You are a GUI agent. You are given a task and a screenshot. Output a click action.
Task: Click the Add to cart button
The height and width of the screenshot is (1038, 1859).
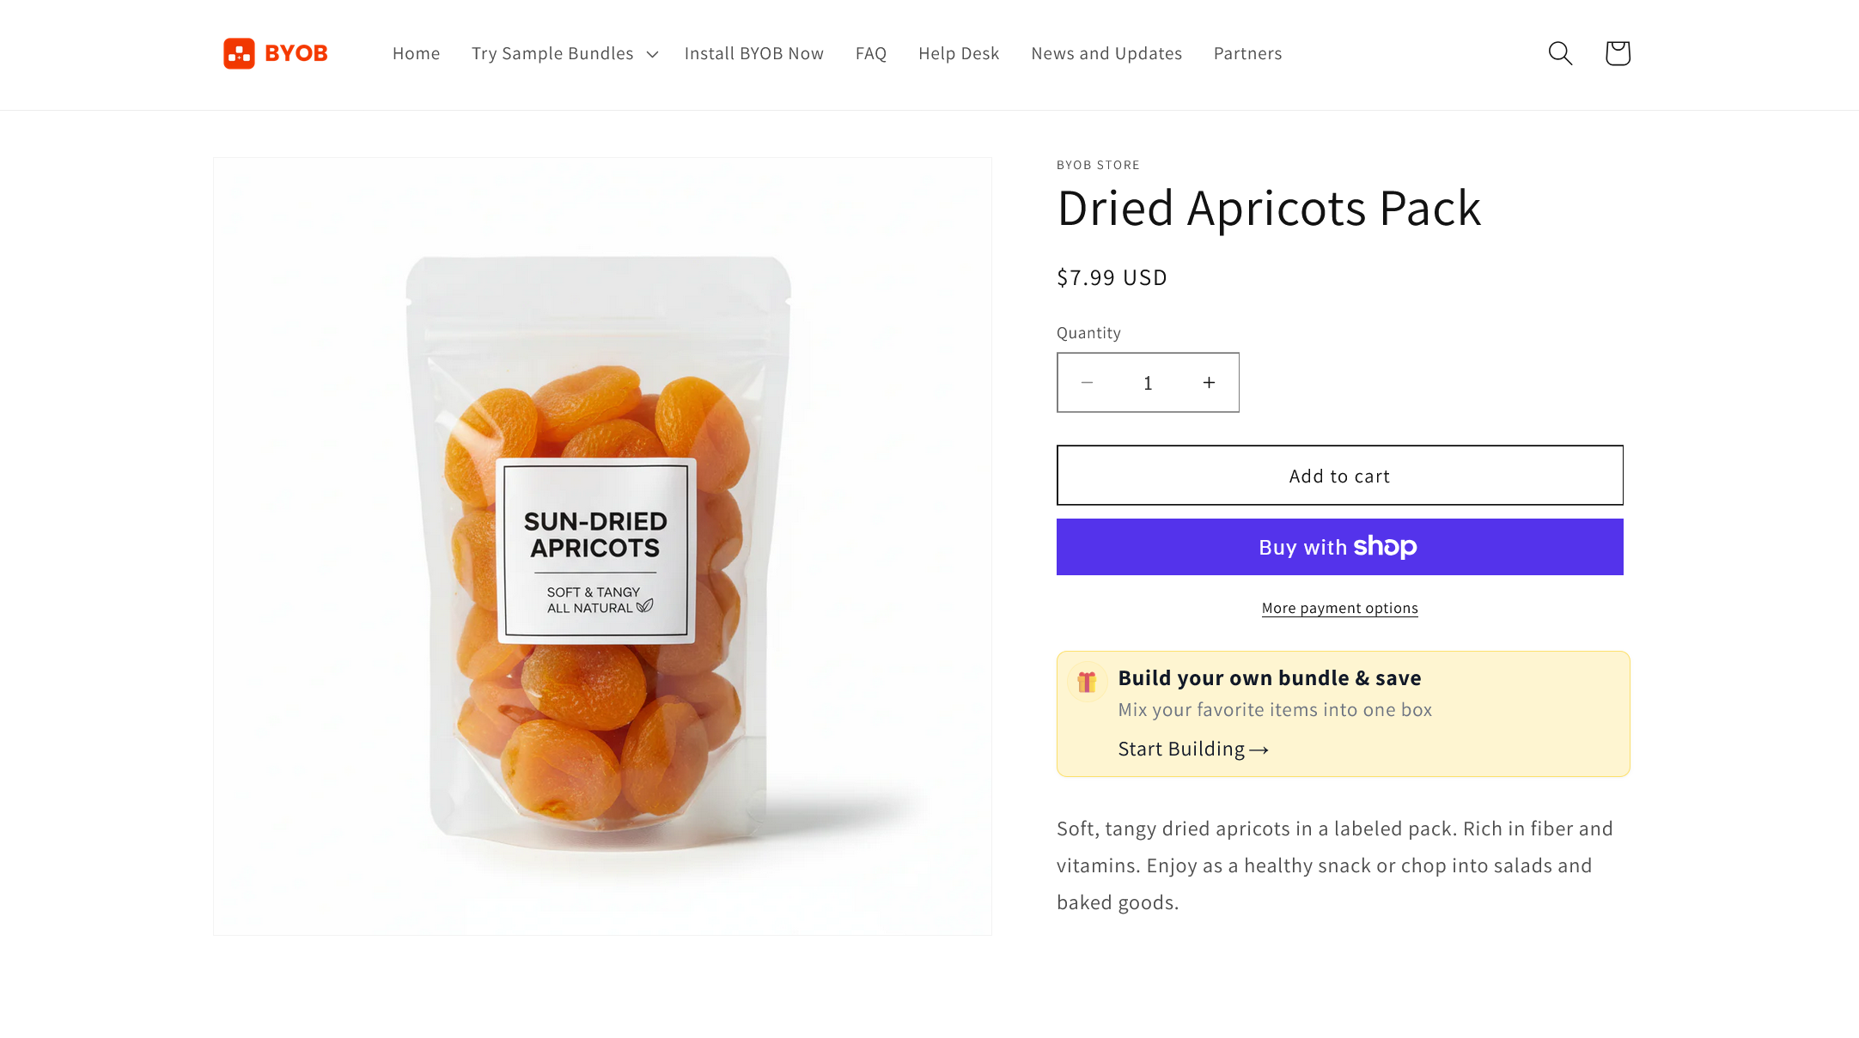click(x=1339, y=476)
